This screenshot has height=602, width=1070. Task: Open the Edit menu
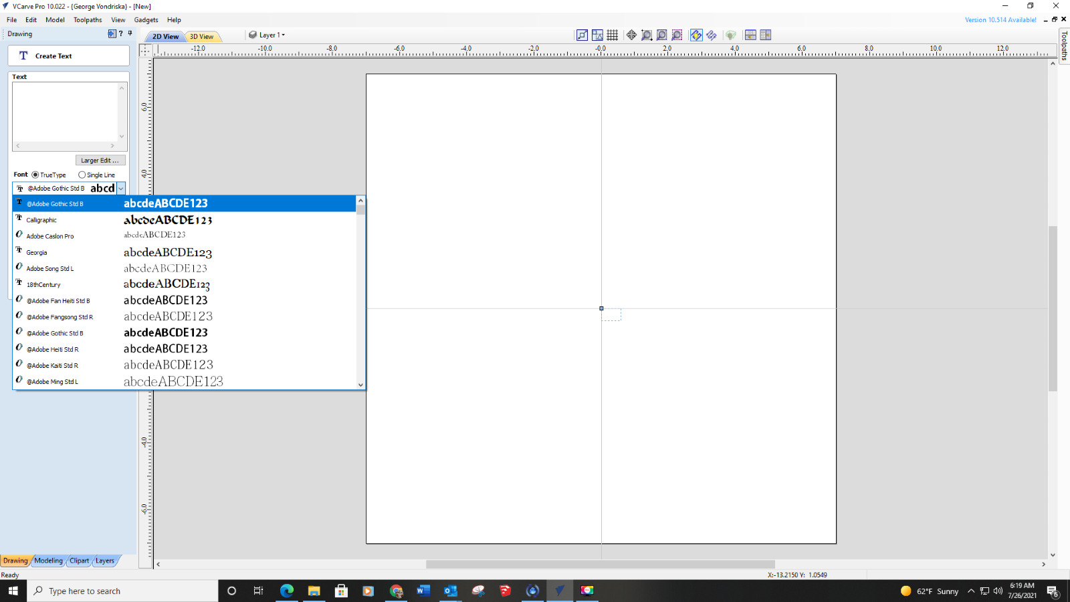[x=31, y=20]
